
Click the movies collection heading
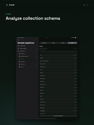coord(41,46)
